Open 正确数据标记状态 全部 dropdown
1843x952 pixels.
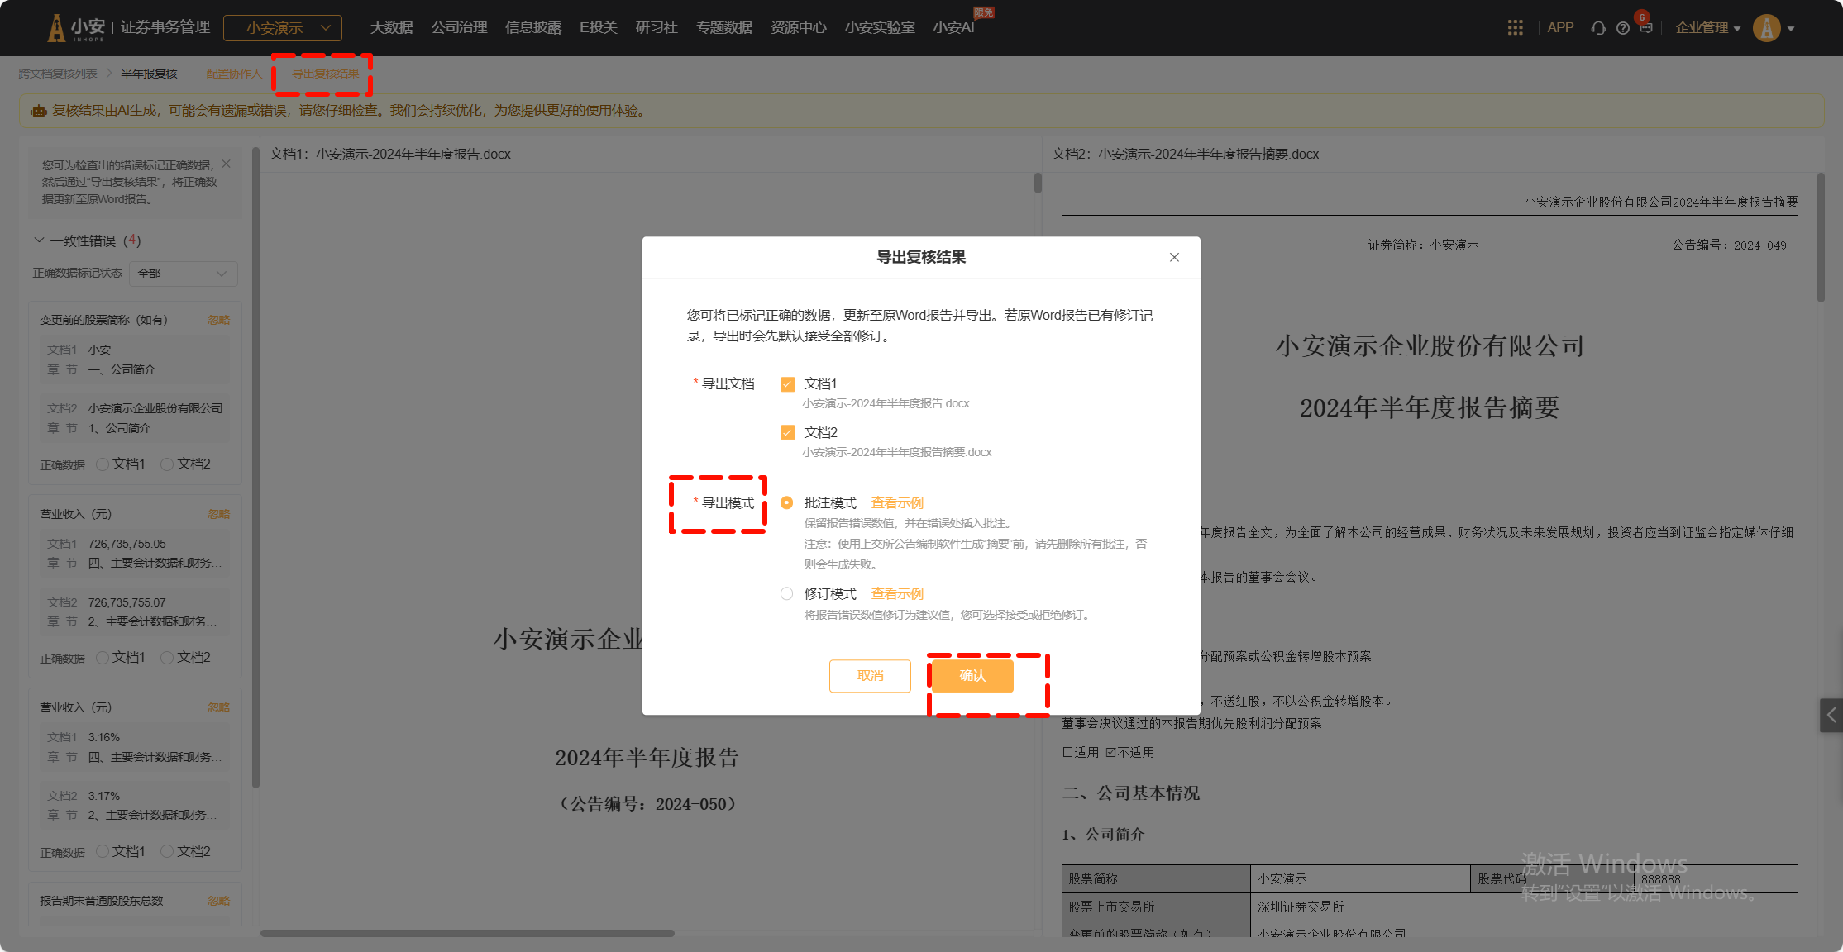point(183,274)
